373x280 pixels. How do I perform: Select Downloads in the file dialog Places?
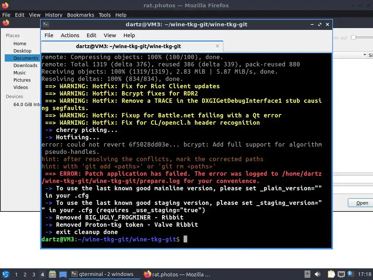click(x=25, y=66)
